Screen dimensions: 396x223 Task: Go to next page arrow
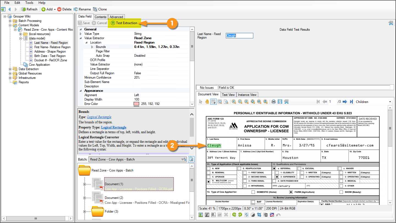(345, 102)
